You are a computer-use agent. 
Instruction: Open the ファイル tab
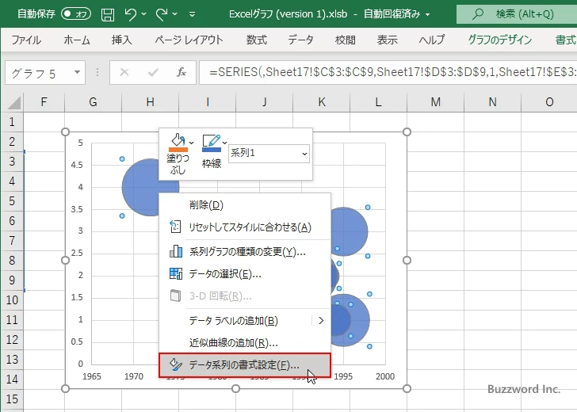pos(26,40)
